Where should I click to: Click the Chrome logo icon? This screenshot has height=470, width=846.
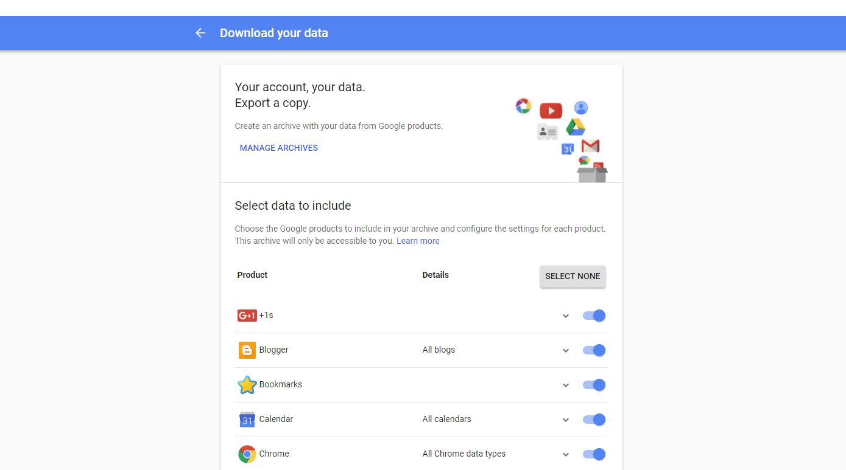click(x=247, y=454)
